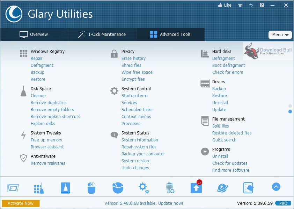This screenshot has width=294, height=209.
Task: Open the notepad toolbar icon
Action: [248, 188]
